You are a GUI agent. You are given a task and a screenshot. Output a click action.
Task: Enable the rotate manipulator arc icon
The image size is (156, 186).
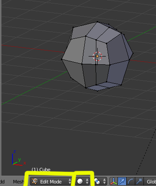click(x=131, y=181)
